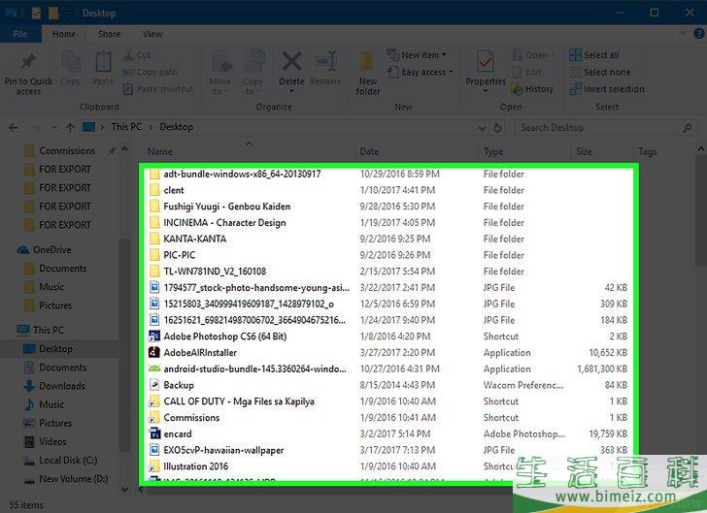
Task: Collapse the This PC tree node
Action: (x=10, y=331)
